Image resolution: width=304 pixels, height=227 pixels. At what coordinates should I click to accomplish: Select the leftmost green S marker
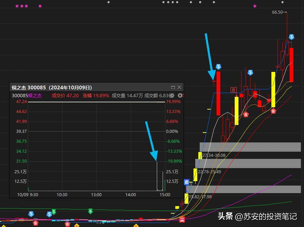click(x=54, y=212)
